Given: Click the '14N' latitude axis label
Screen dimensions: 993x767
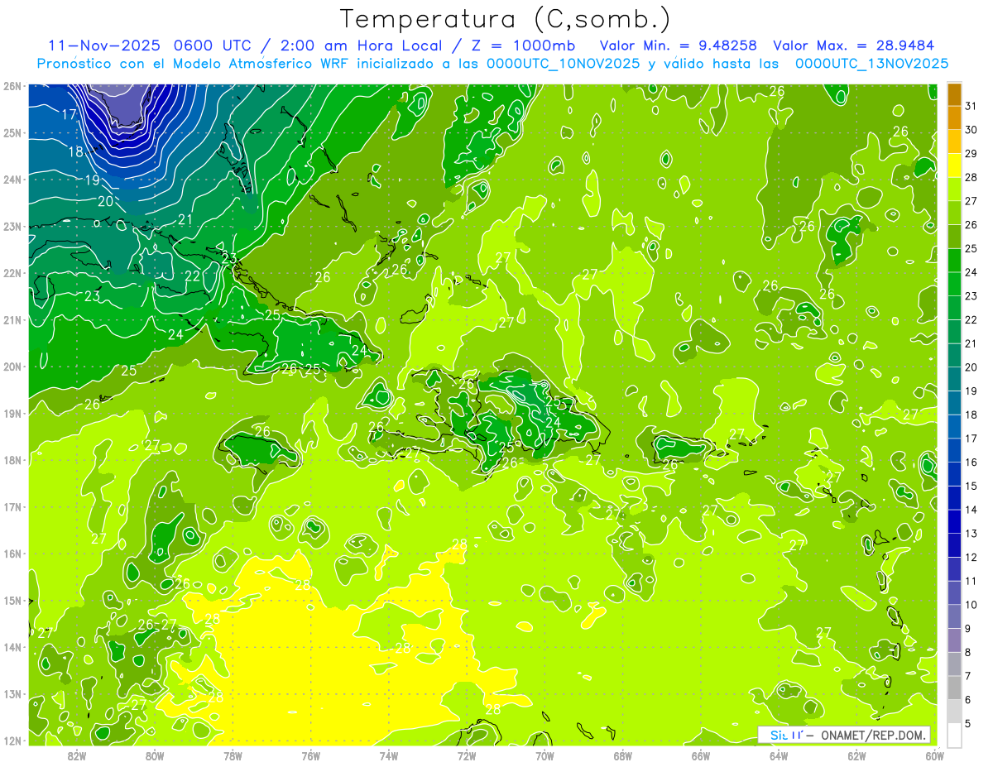Looking at the screenshot, I should (12, 647).
